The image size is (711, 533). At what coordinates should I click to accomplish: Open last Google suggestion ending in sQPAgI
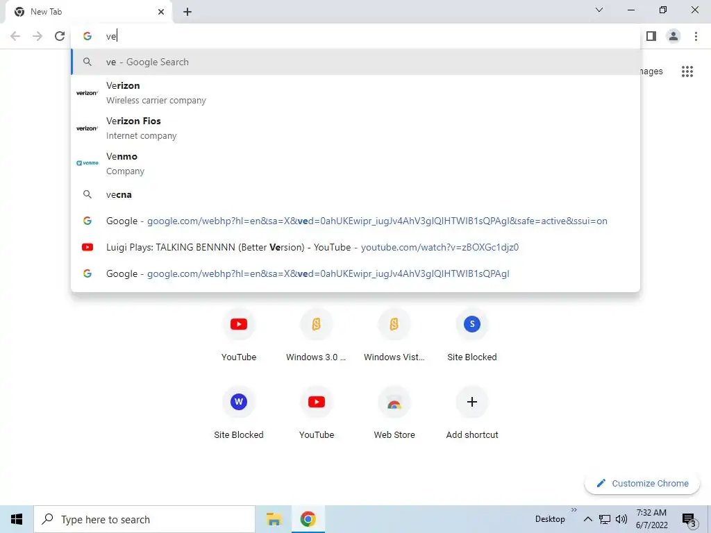pyautogui.click(x=355, y=273)
